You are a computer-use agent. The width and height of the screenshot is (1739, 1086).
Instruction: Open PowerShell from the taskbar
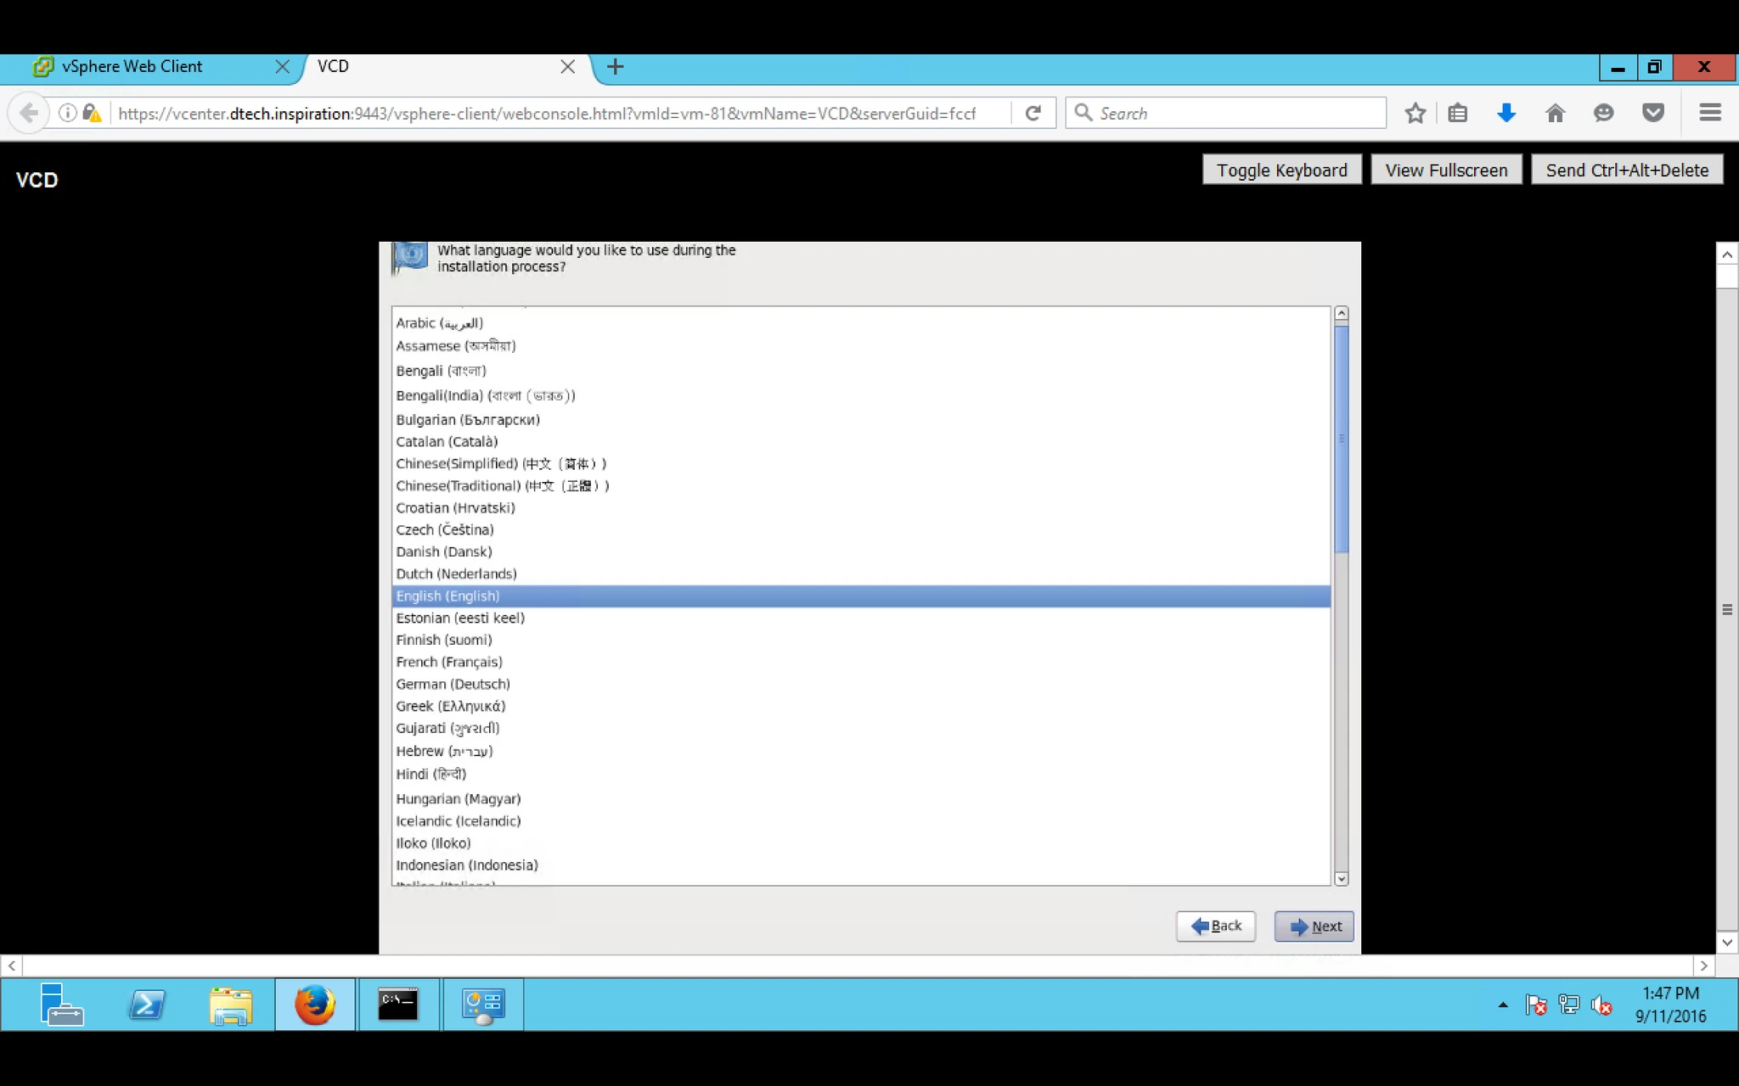pos(147,1005)
